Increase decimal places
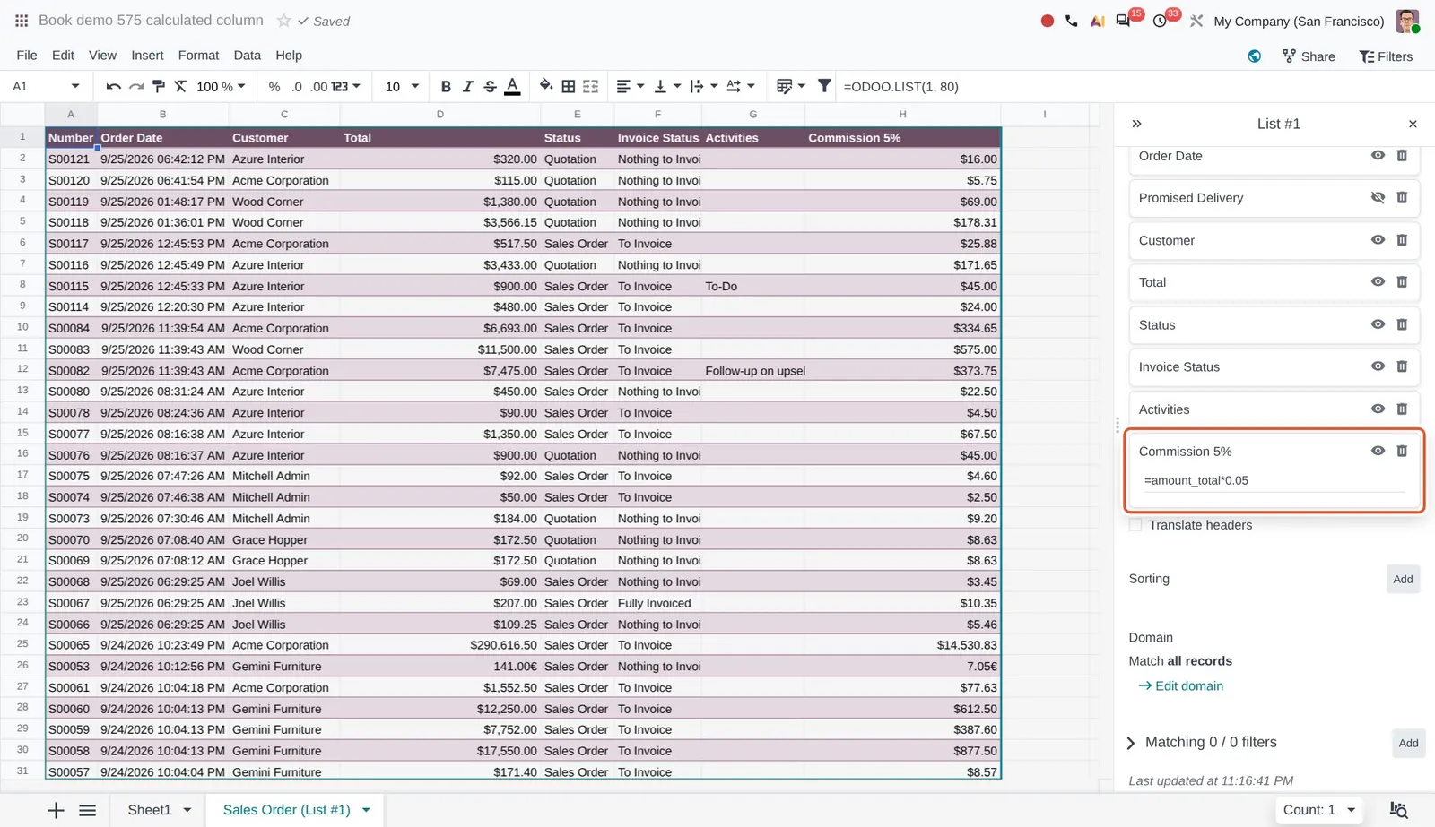This screenshot has height=827, width=1435. tap(319, 87)
